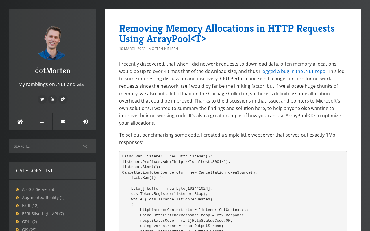Open the Twitter profile icon
Viewport: 370px width, 231px height.
coord(42,99)
